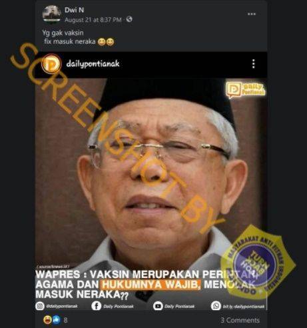Click the WhatsApp icon in image footer
The image size is (307, 328).
pos(216,306)
